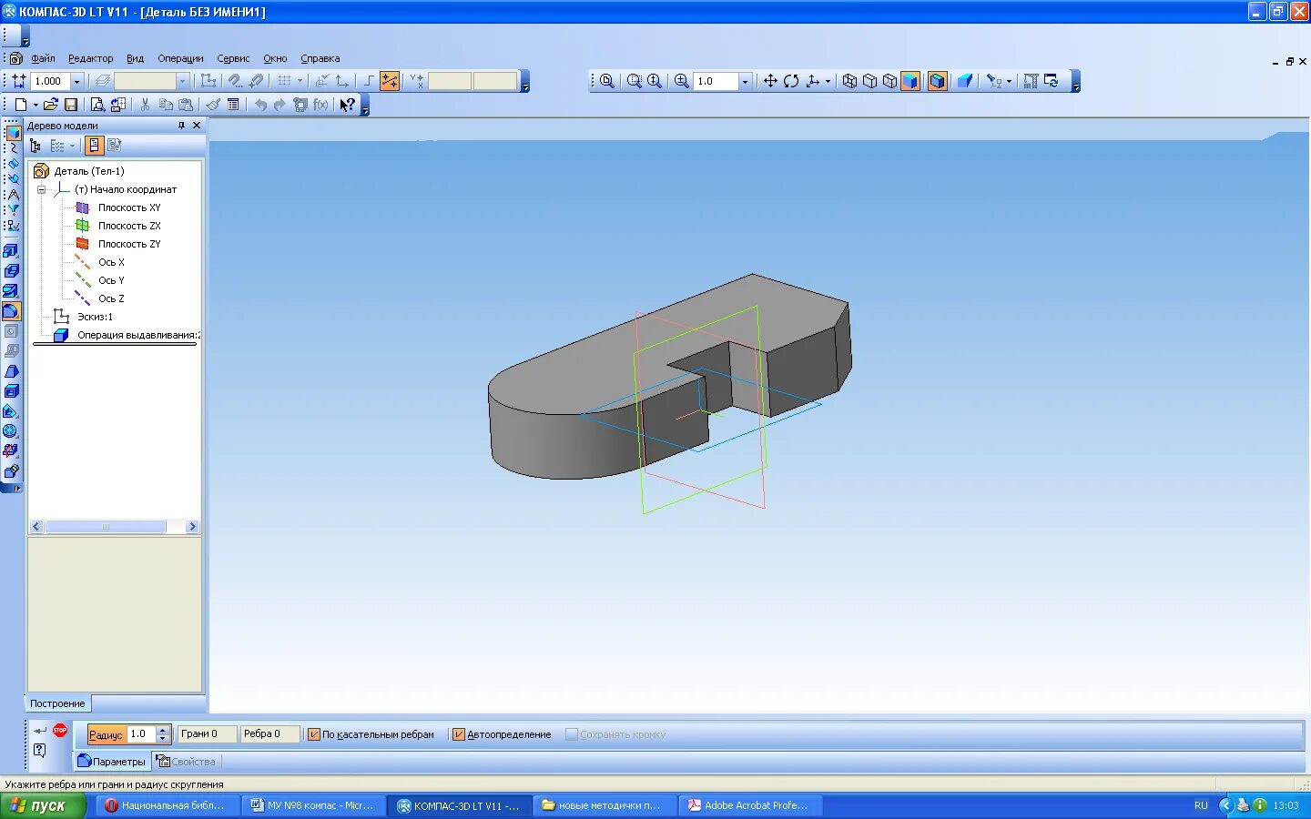Save the part with the diskette icon
Viewport: 1311px width, 819px height.
[71, 105]
